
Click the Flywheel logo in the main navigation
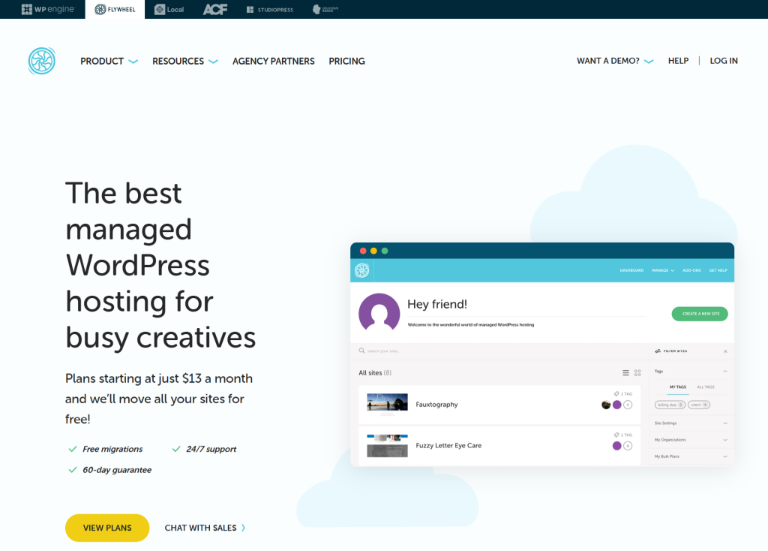(x=42, y=61)
